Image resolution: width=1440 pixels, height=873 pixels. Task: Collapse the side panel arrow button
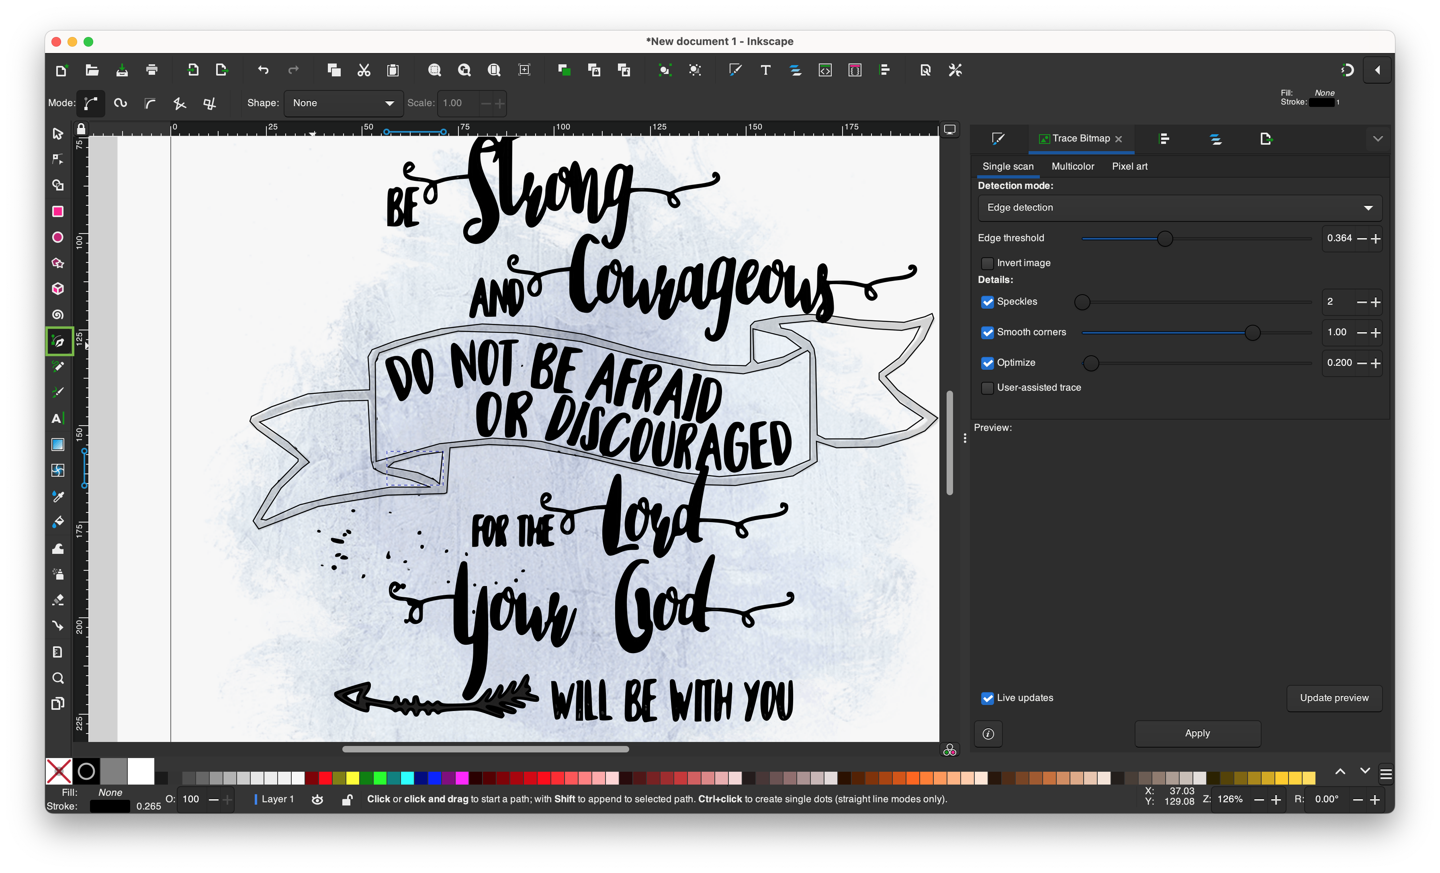pyautogui.click(x=1377, y=70)
